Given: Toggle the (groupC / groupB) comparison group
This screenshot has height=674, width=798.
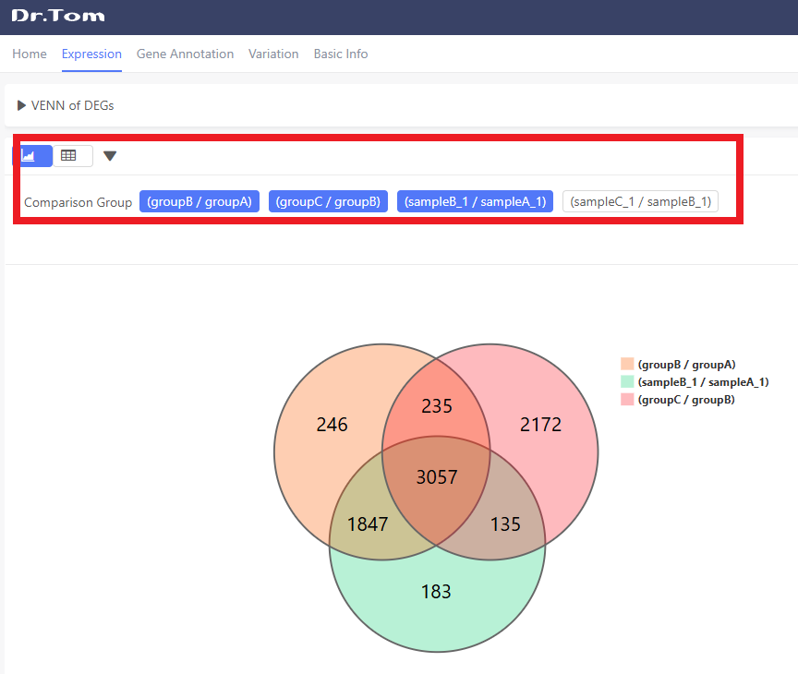Looking at the screenshot, I should click(328, 201).
